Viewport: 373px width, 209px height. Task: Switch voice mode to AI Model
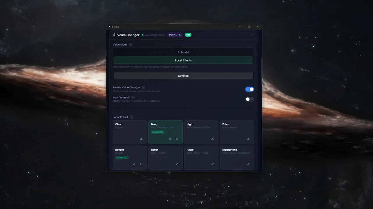[x=183, y=53]
